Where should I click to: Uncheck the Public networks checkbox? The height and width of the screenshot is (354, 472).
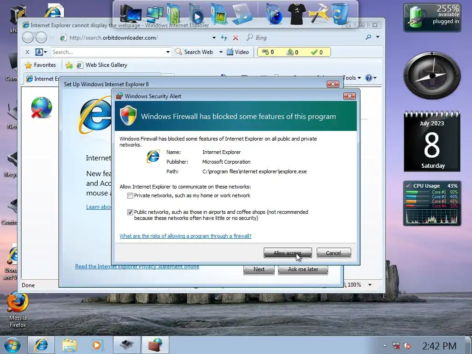coord(130,212)
